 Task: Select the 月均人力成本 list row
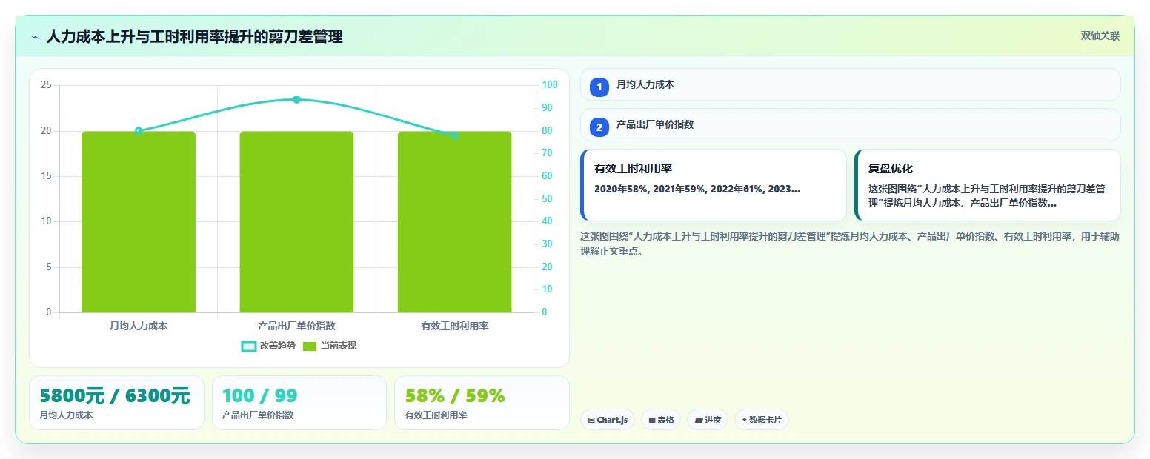(850, 84)
